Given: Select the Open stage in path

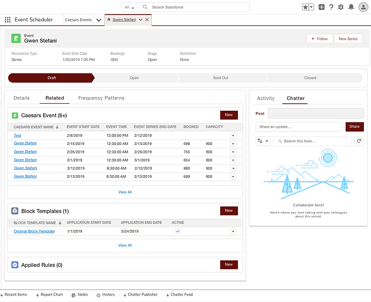Looking at the screenshot, I should (134, 78).
